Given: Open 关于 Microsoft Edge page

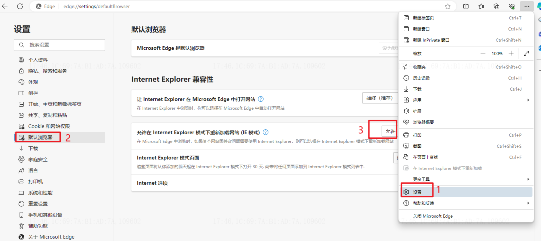Looking at the screenshot, I should 59,237.
